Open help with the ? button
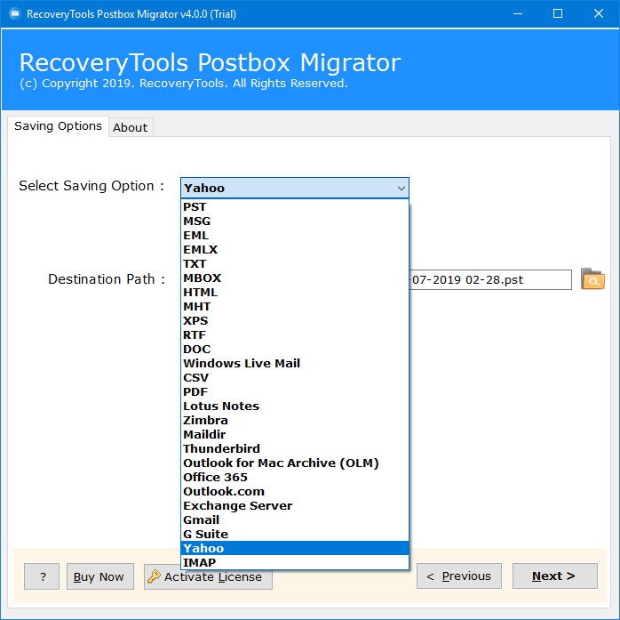 [42, 576]
